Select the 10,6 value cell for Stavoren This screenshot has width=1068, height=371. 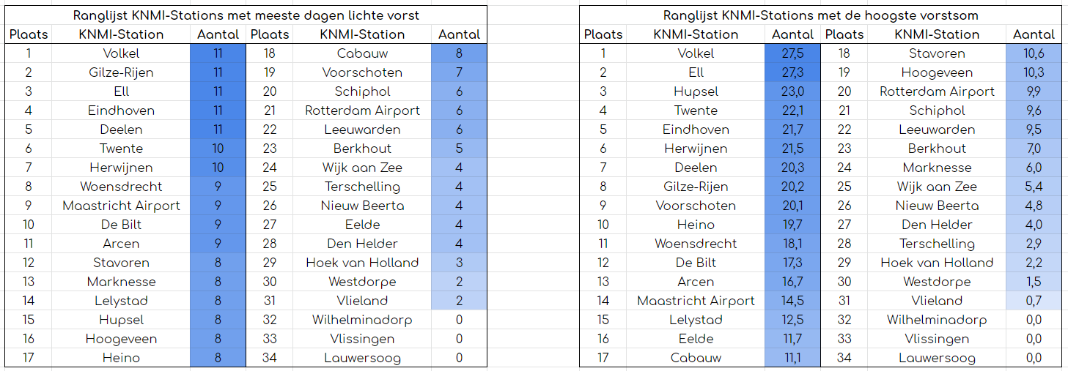(x=1034, y=53)
